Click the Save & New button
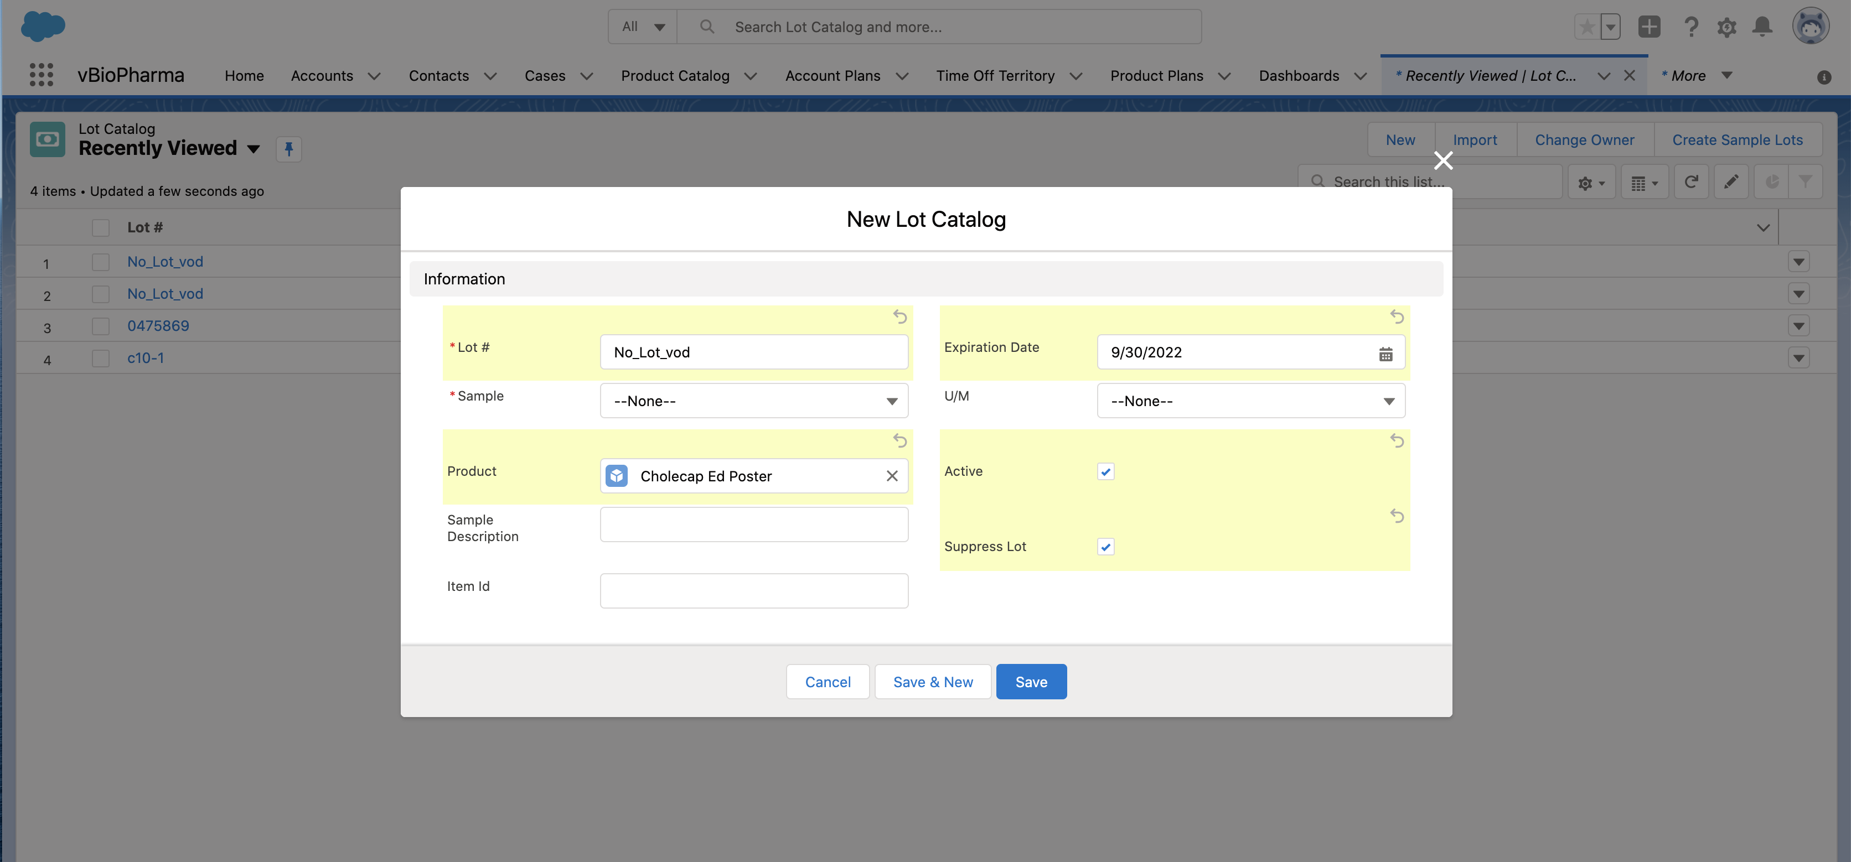 coord(933,682)
